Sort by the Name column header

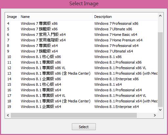56,17
